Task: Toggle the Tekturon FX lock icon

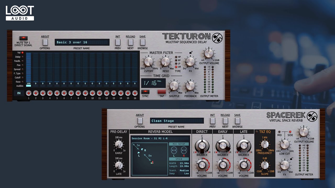Action: tap(191, 53)
